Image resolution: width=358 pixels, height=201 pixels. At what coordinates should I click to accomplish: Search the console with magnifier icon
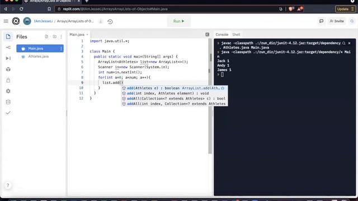pyautogui.click(x=344, y=43)
